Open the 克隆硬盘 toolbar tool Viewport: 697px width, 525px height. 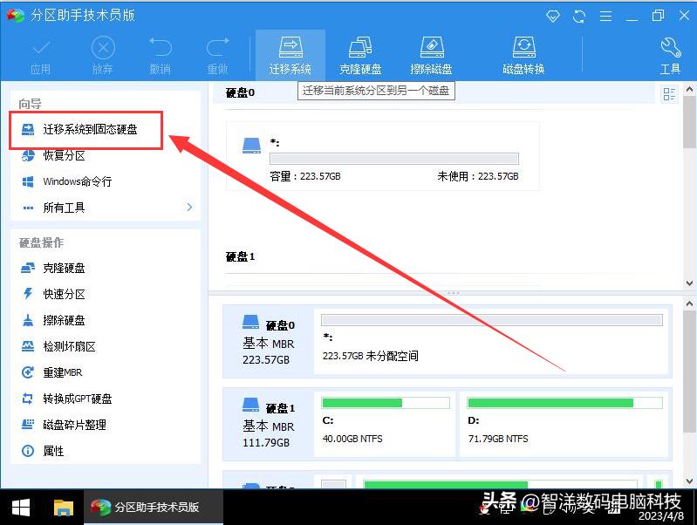[360, 56]
